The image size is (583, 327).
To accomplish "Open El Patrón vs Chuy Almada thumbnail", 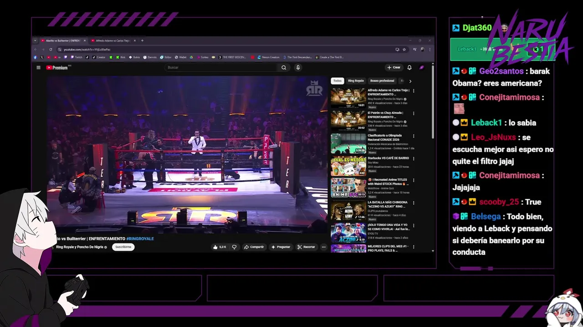I will coord(348,120).
